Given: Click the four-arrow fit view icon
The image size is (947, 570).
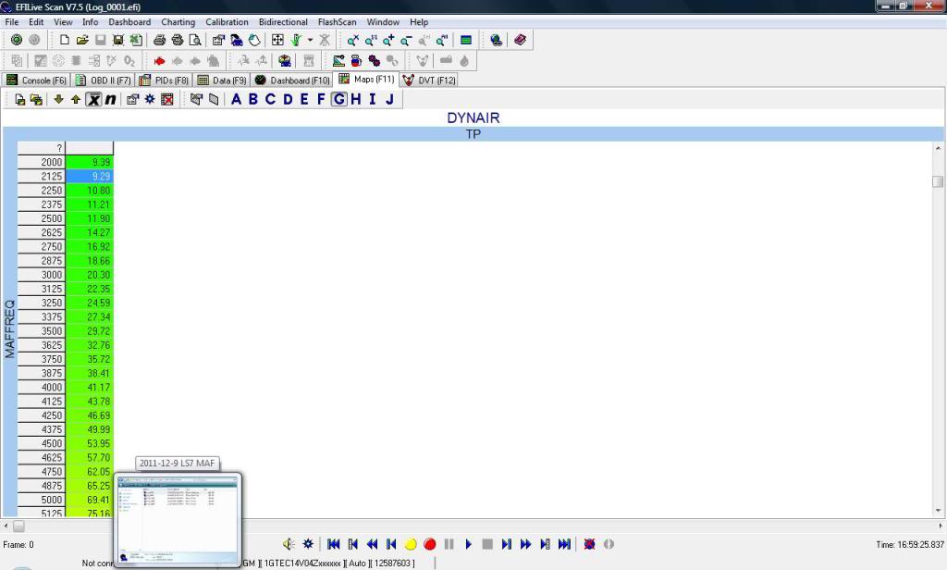Looking at the screenshot, I should [277, 40].
